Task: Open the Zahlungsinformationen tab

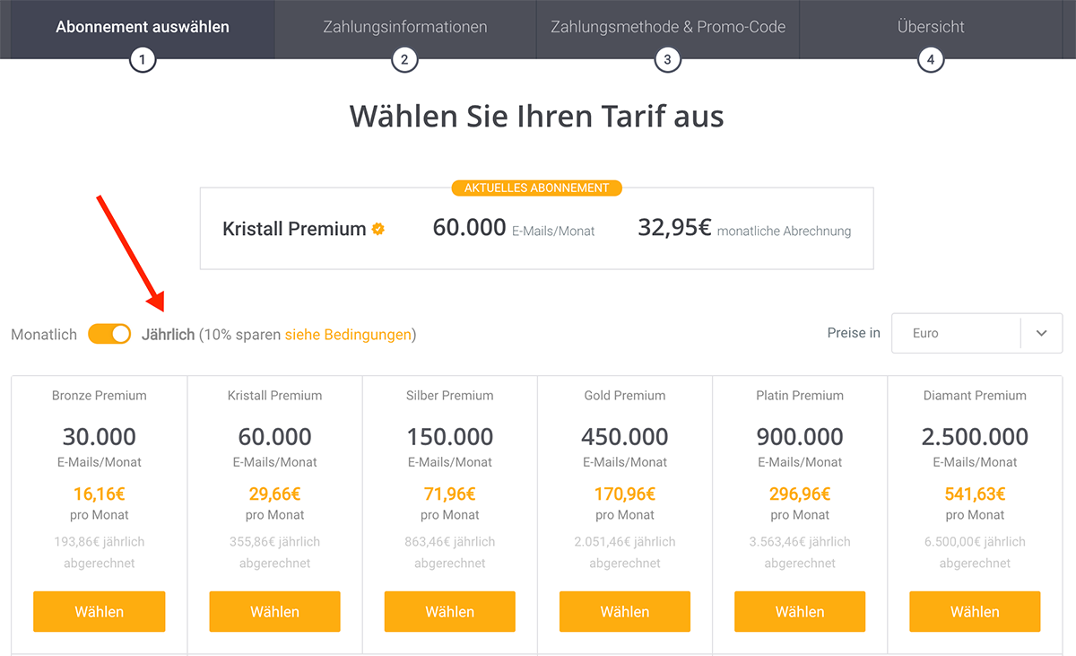Action: (x=405, y=27)
